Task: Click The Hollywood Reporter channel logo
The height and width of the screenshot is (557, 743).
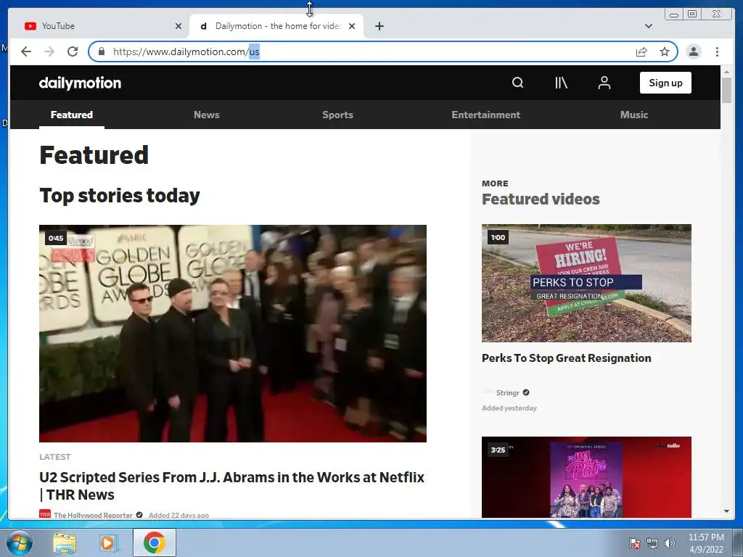Action: coord(45,514)
